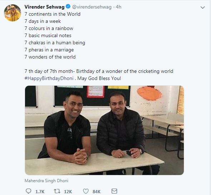The image size is (211, 195).
Task: Open the attached classroom photo
Action: click(x=104, y=130)
